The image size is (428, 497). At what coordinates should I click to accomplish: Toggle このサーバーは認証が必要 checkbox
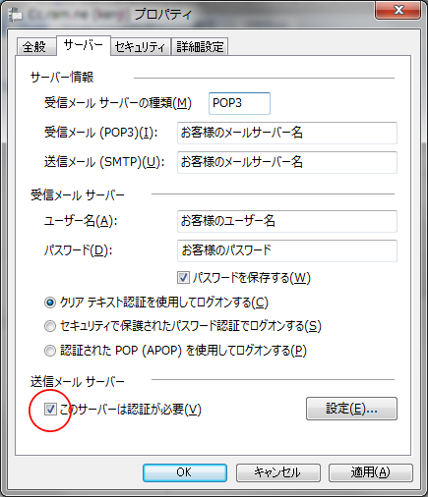[x=50, y=409]
